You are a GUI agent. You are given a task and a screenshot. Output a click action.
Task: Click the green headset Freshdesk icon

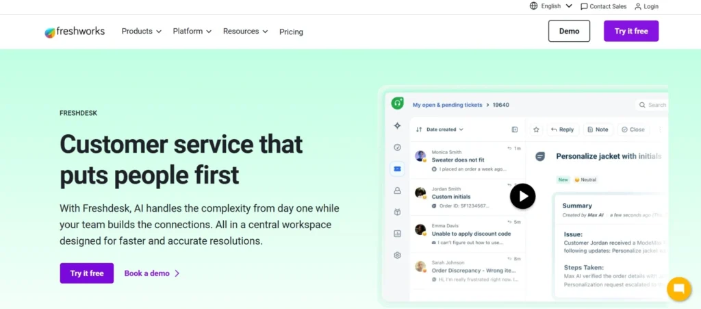pos(397,103)
